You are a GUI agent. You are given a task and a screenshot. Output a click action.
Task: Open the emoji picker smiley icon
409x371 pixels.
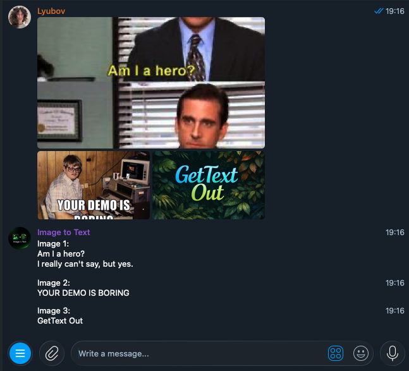[361, 353]
